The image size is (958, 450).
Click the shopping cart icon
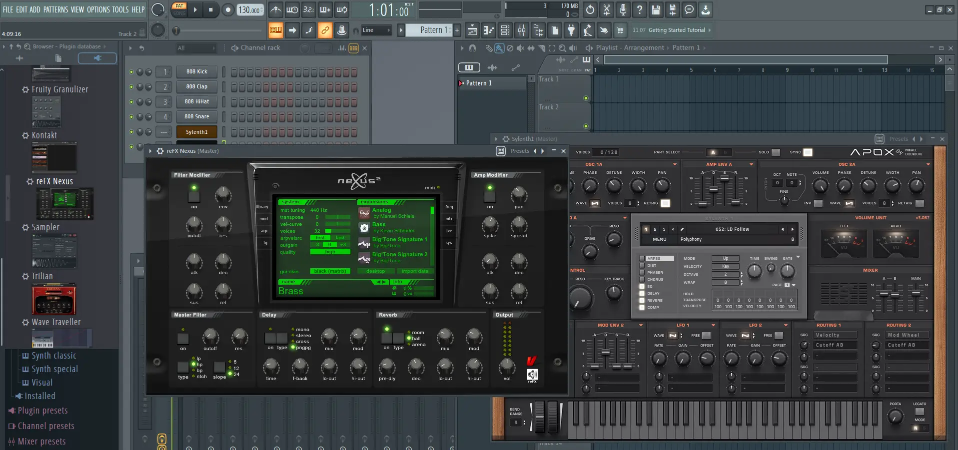tap(620, 30)
